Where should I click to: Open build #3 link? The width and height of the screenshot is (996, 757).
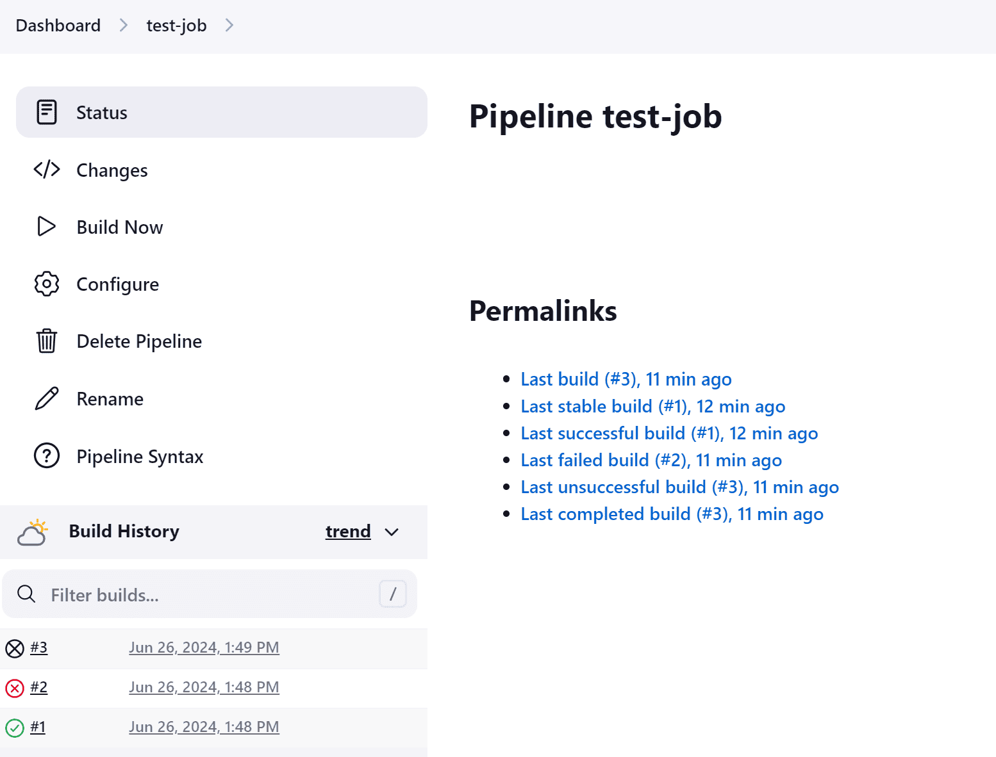pyautogui.click(x=39, y=647)
